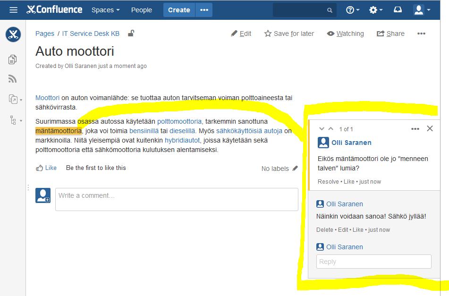This screenshot has width=449, height=296.
Task: Go to previous inline comment up arrow
Action: [331, 129]
